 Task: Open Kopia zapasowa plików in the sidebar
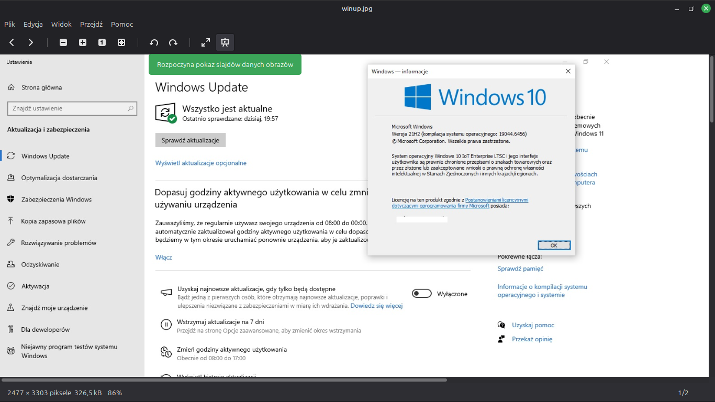pos(53,221)
